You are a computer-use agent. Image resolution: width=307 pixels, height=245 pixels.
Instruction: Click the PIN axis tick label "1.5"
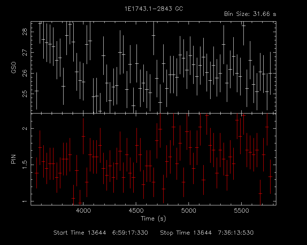point(25,165)
